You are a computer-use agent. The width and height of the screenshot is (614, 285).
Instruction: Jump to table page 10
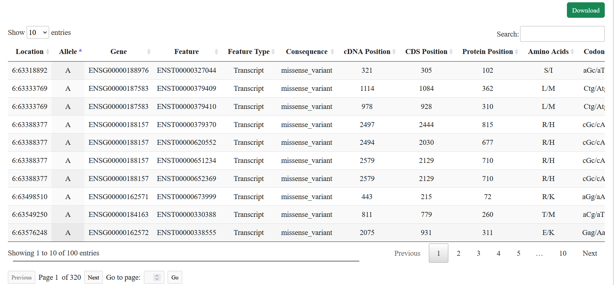pyautogui.click(x=563, y=253)
